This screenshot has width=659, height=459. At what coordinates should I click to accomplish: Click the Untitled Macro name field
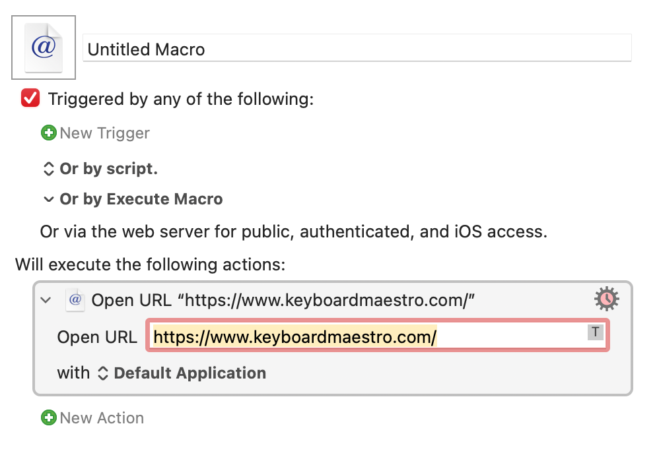coord(357,48)
